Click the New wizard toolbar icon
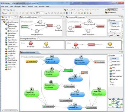Screen dimensions: 125x112 point(4,10)
